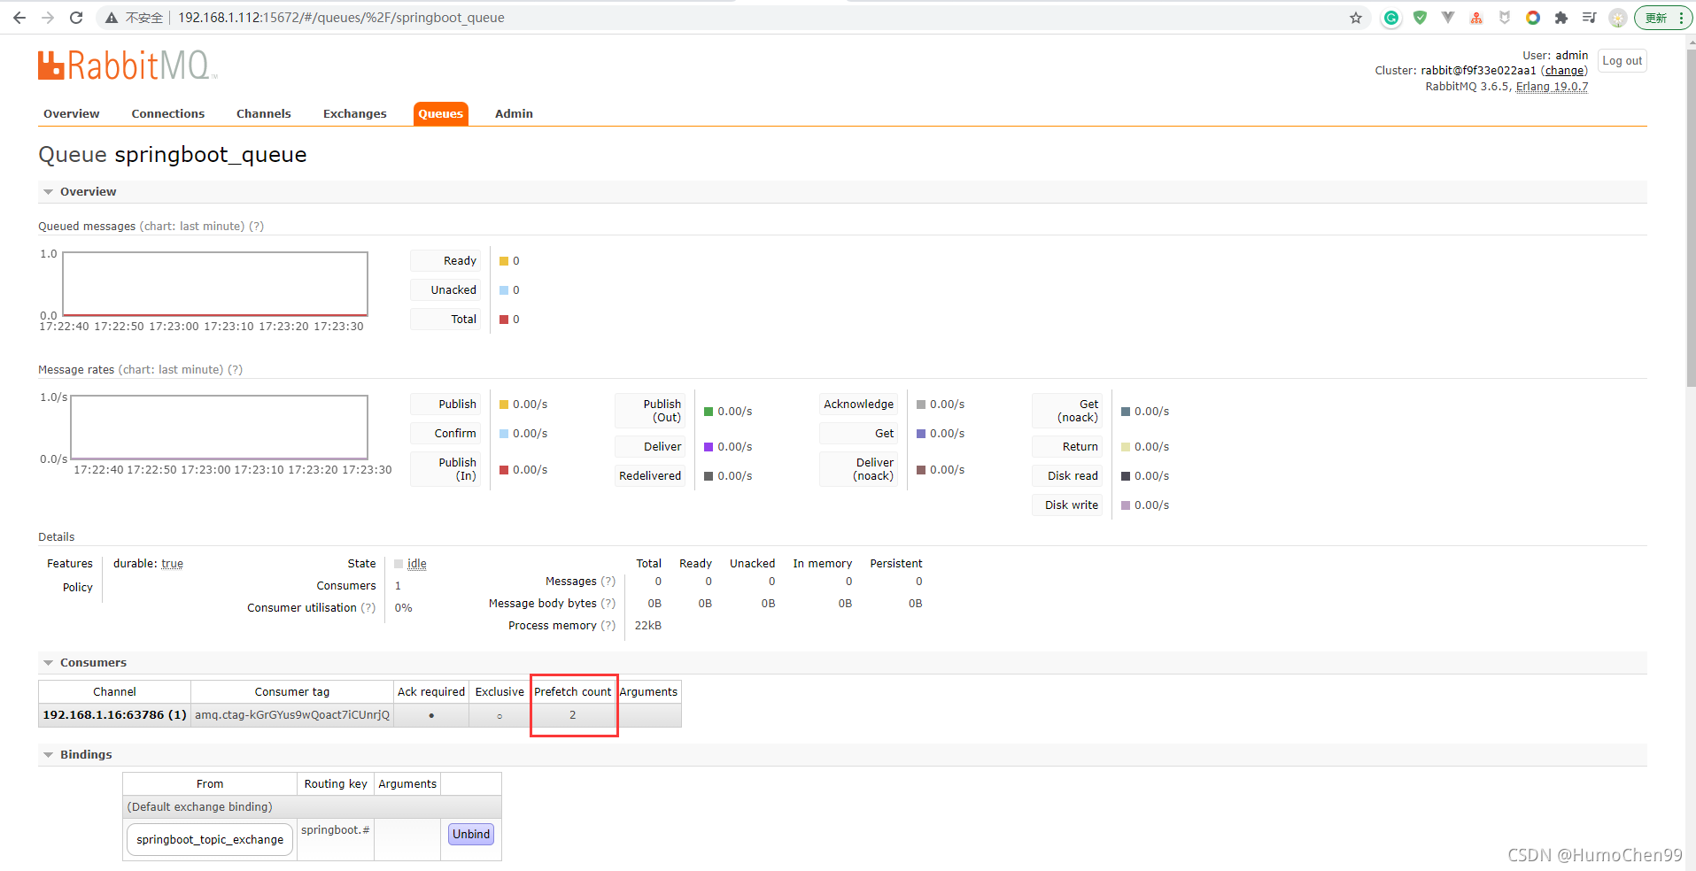This screenshot has width=1696, height=871.
Task: Switch to the Exchanges tab
Action: [x=355, y=113]
